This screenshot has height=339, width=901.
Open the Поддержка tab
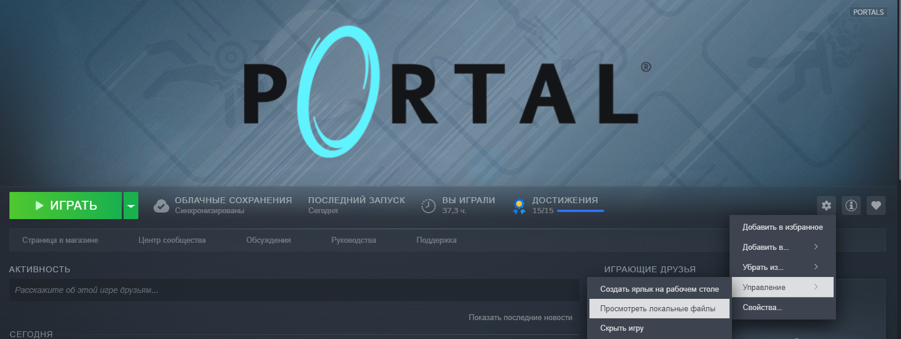[436, 240]
